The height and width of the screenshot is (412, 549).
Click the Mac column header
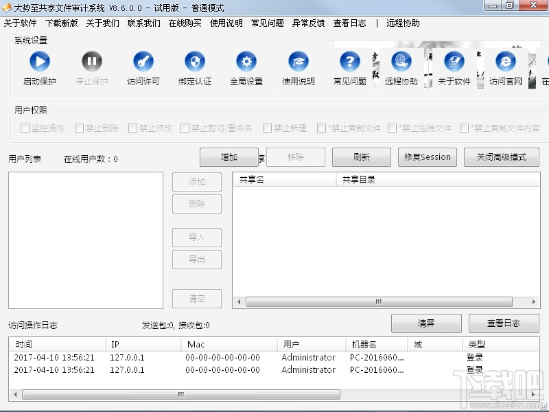[x=229, y=345]
